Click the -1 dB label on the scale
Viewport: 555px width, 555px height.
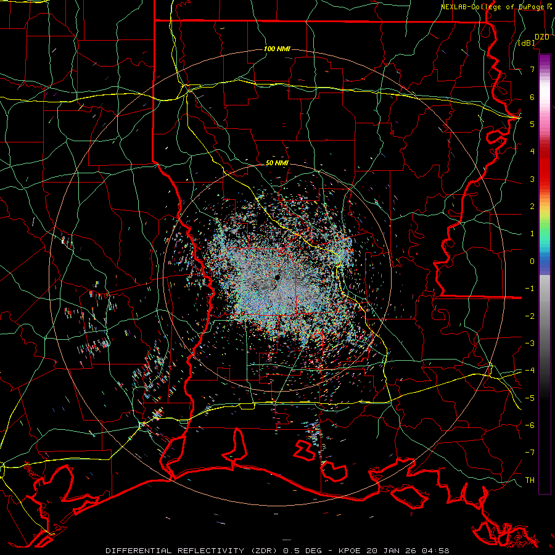[530, 289]
